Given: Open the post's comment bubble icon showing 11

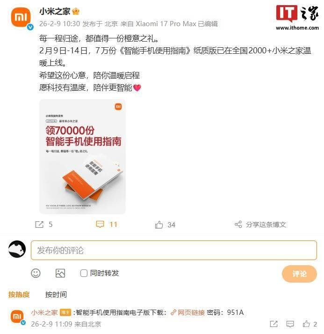Looking at the screenshot, I should [100, 224].
